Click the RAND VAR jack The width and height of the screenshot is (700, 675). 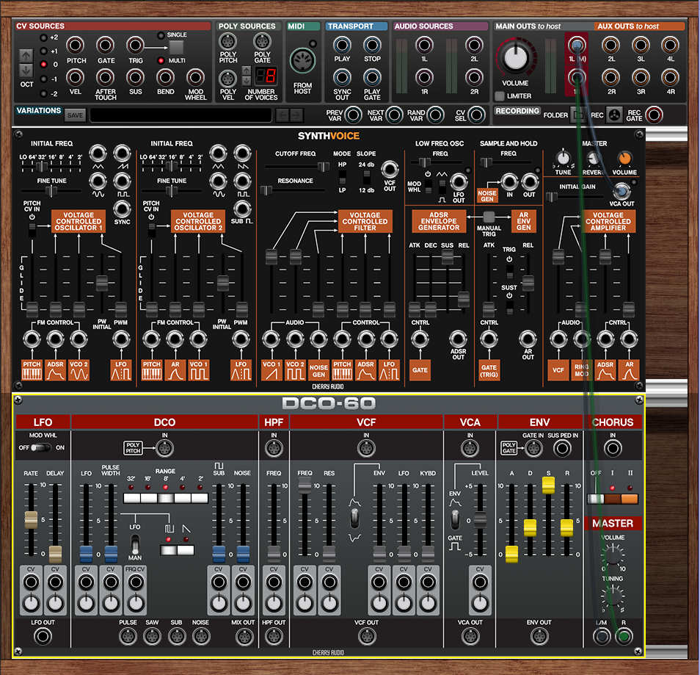pyautogui.click(x=436, y=115)
